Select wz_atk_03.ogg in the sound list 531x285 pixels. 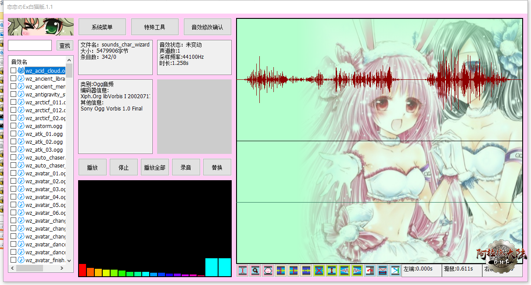44,150
